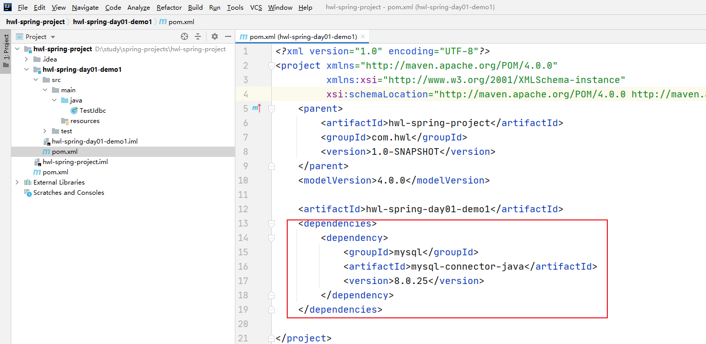
Task: Click line number 12 in the gutter
Action: (243, 209)
